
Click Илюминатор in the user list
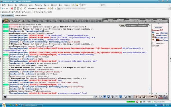click(x=162, y=38)
